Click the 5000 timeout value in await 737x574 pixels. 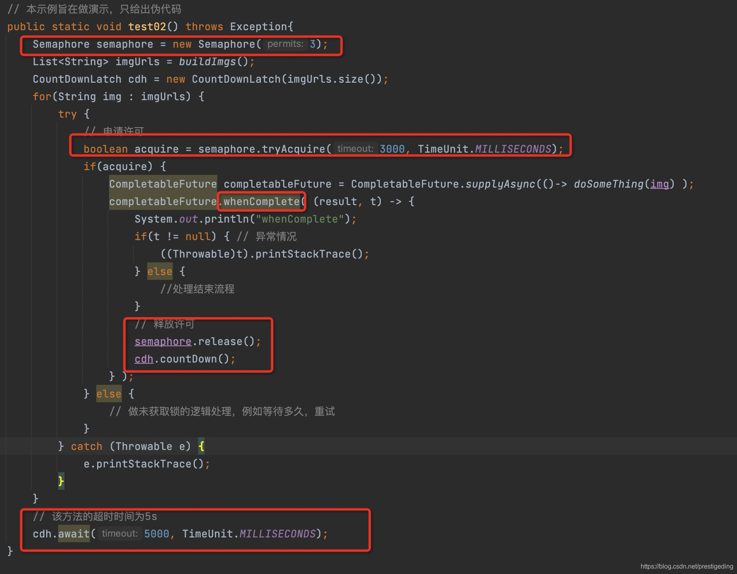pyautogui.click(x=156, y=534)
